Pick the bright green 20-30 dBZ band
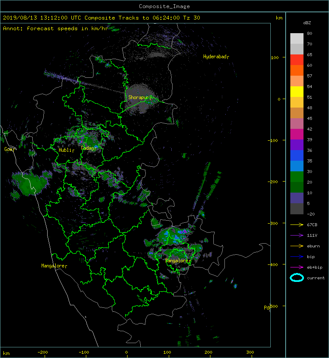 [297, 177]
